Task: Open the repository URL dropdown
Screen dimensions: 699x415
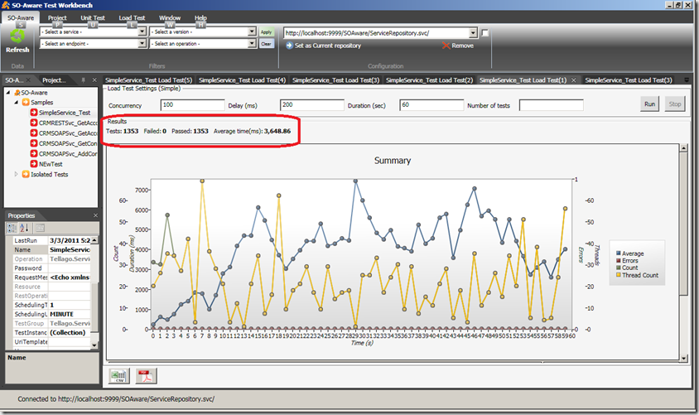Action: click(x=473, y=33)
